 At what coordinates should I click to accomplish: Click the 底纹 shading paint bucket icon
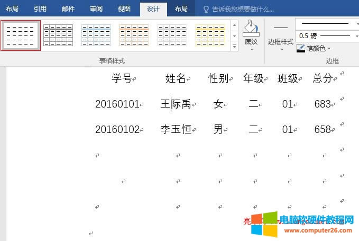(x=251, y=28)
